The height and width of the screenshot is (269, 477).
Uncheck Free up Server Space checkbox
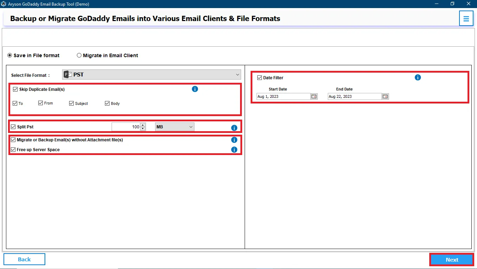[13, 150]
